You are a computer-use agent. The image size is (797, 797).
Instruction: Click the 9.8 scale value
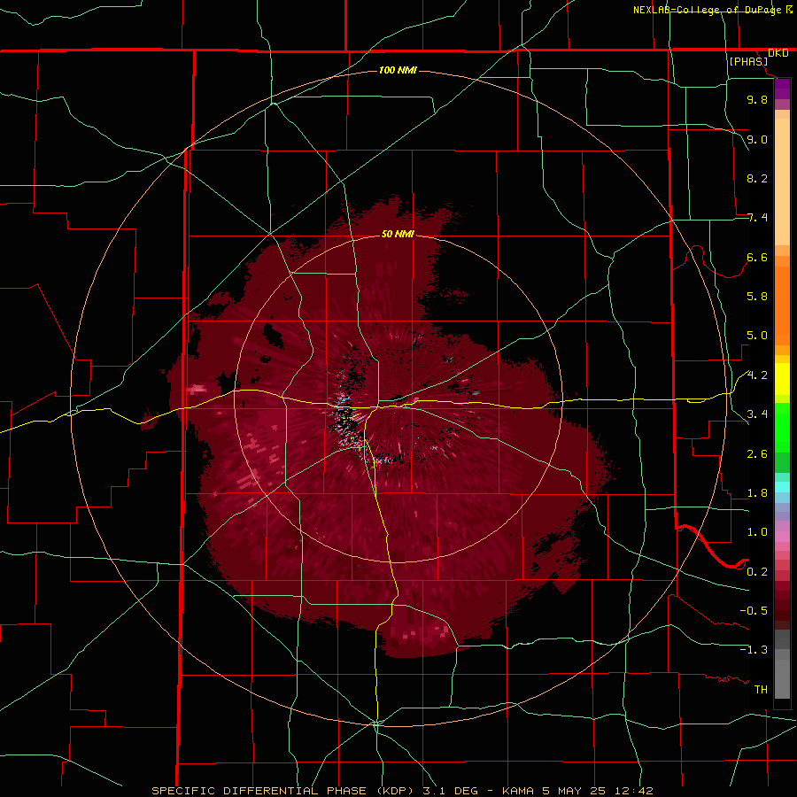(x=757, y=99)
